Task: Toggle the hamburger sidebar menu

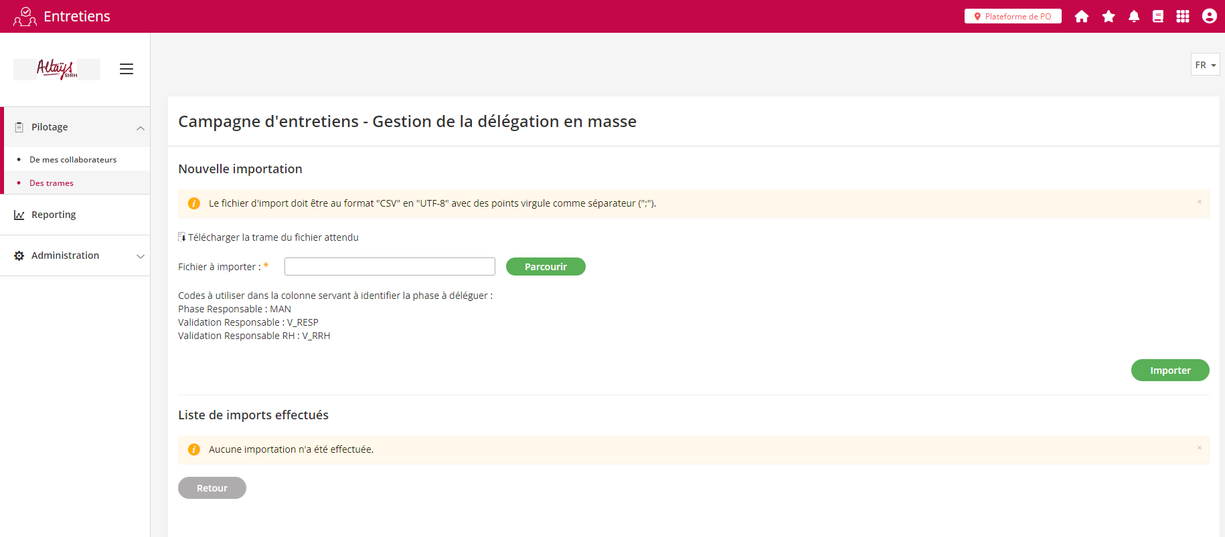Action: (x=127, y=69)
